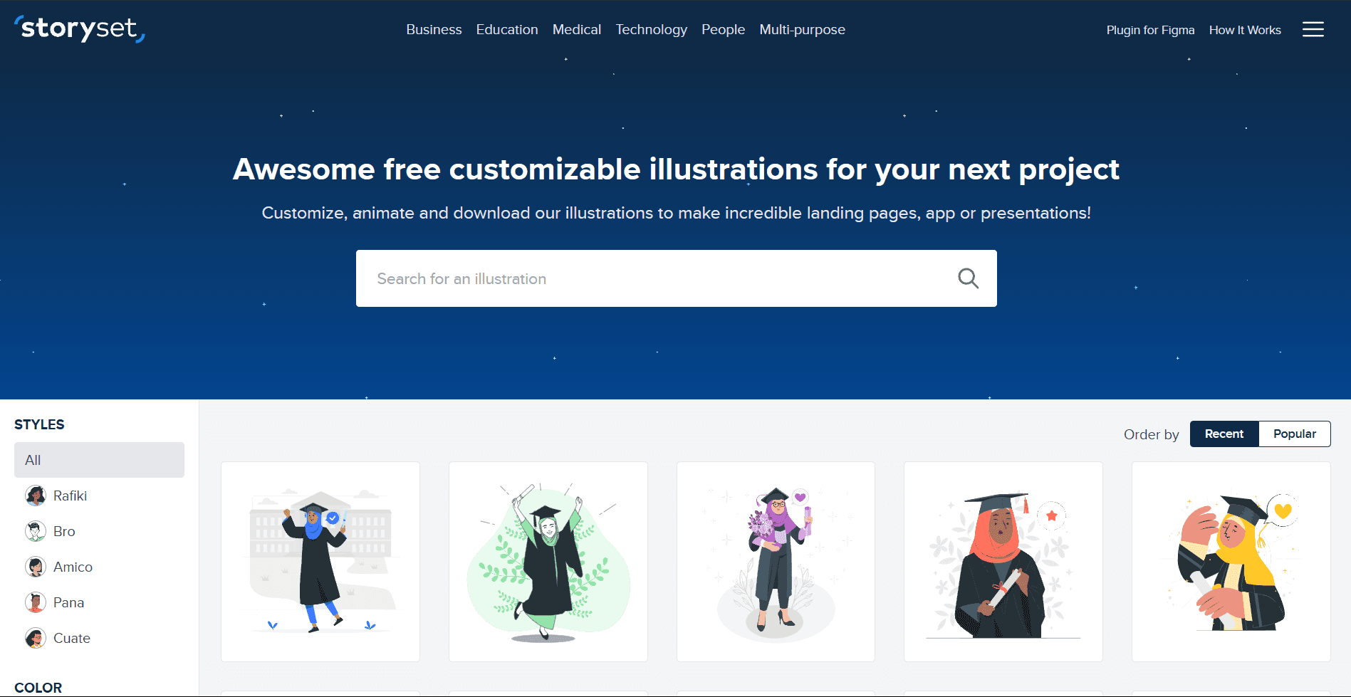Open How It Works link

pyautogui.click(x=1245, y=30)
